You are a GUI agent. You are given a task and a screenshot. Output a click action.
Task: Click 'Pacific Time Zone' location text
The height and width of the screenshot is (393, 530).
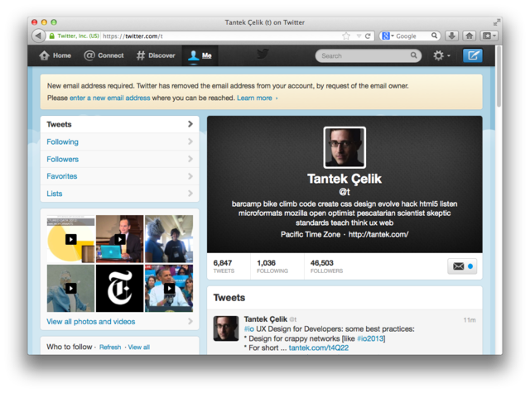[311, 234]
